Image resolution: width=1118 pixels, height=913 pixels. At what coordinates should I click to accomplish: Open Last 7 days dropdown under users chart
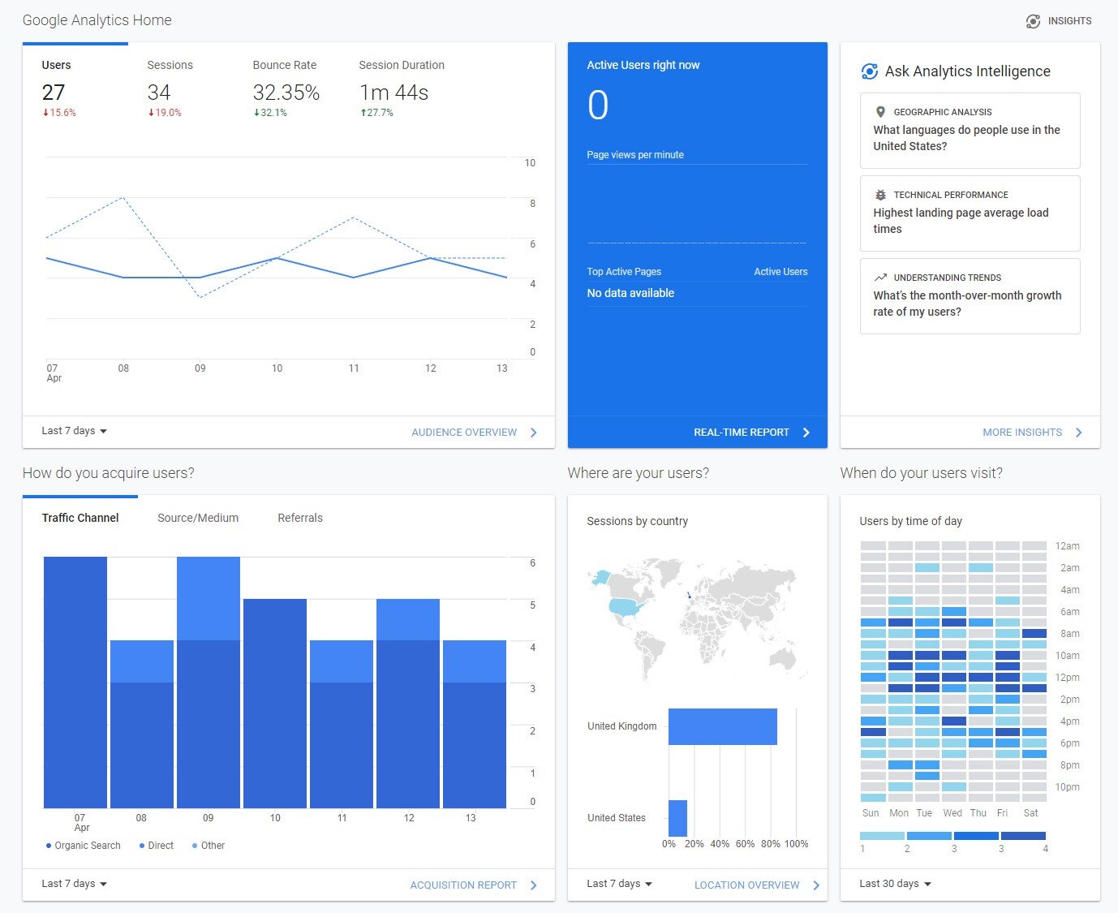75,431
